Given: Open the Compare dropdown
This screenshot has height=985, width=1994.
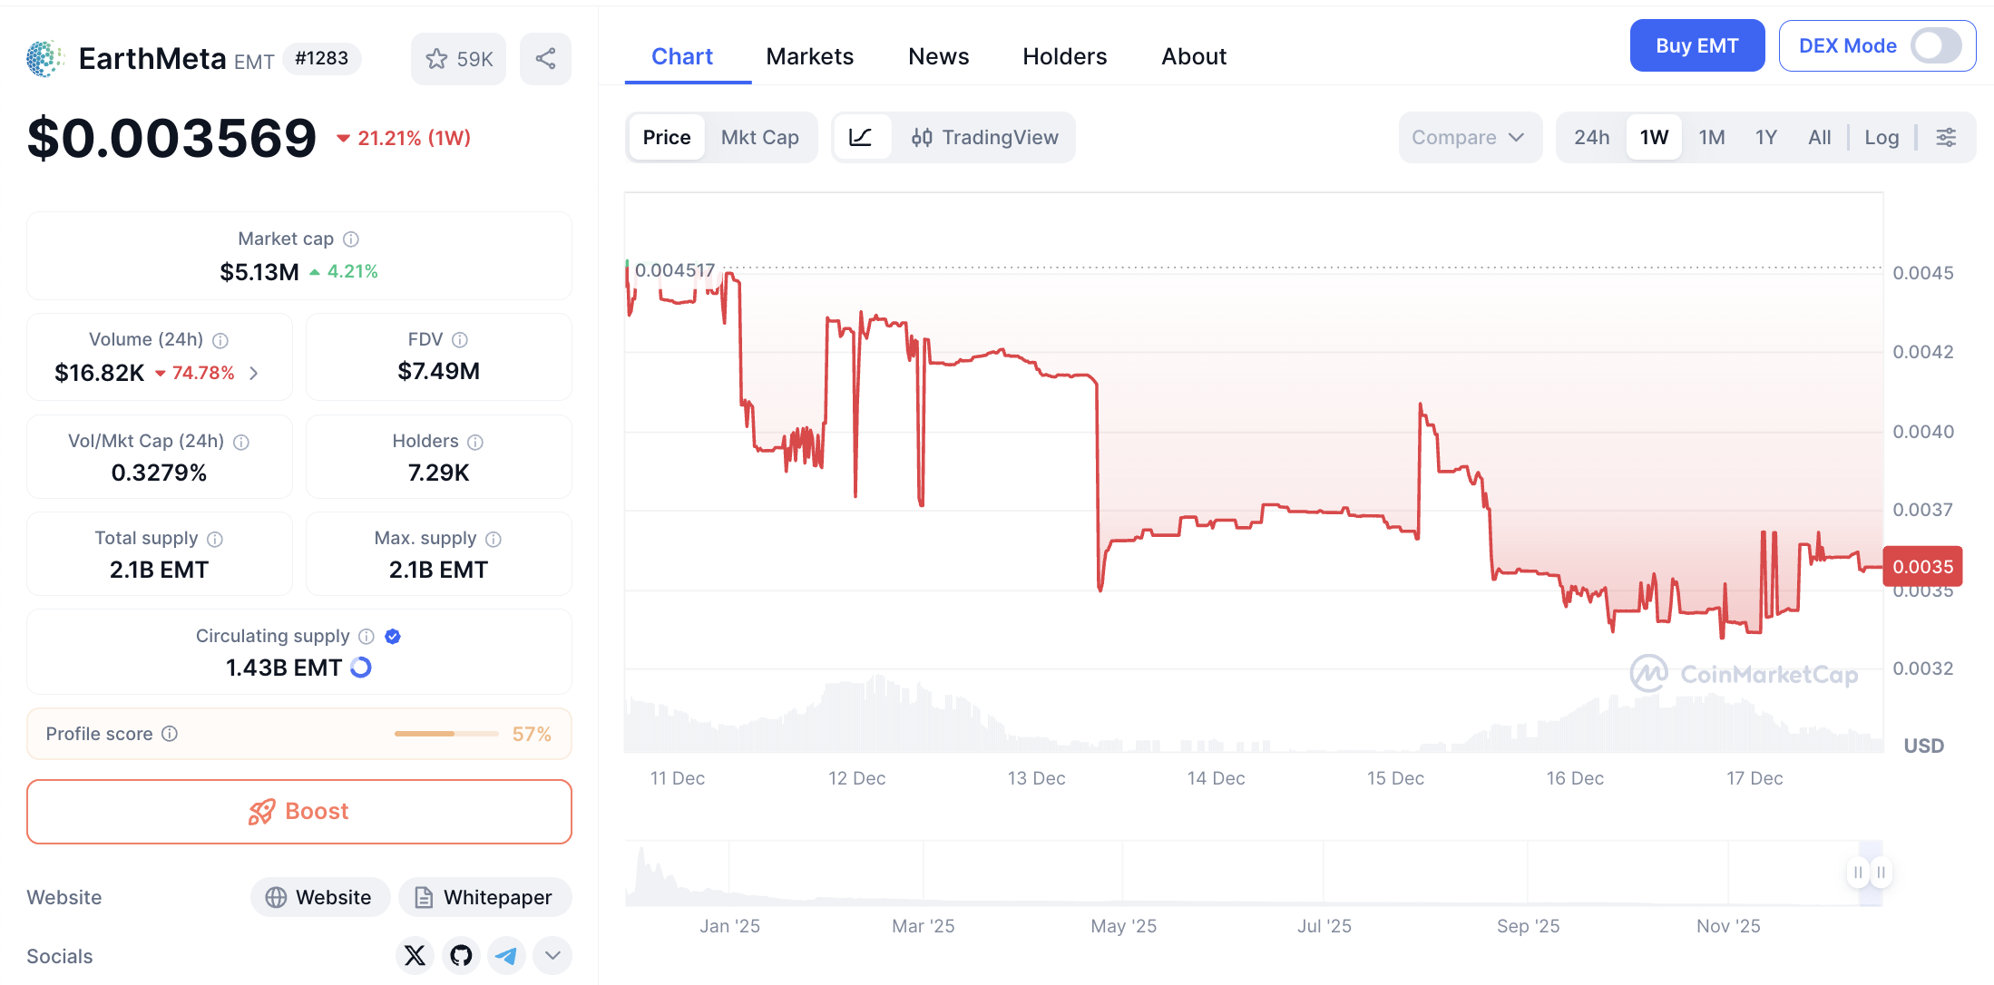Looking at the screenshot, I should (1468, 137).
